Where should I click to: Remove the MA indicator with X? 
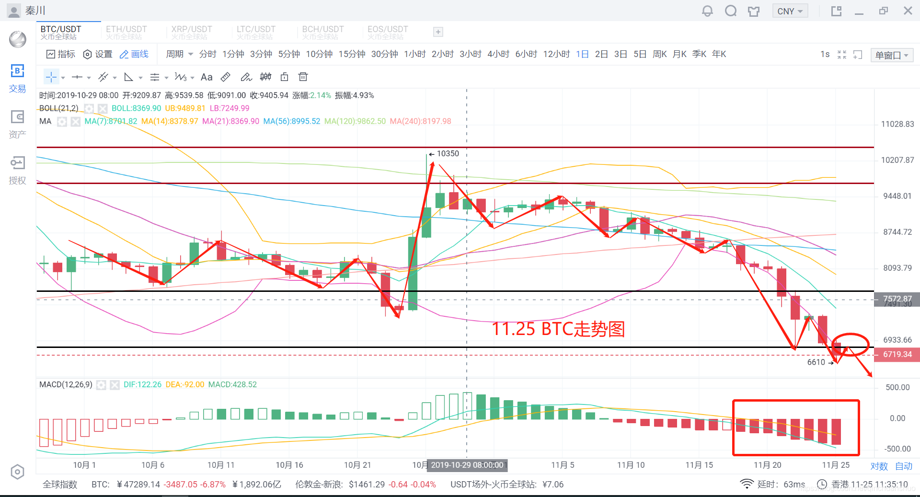[x=75, y=121]
